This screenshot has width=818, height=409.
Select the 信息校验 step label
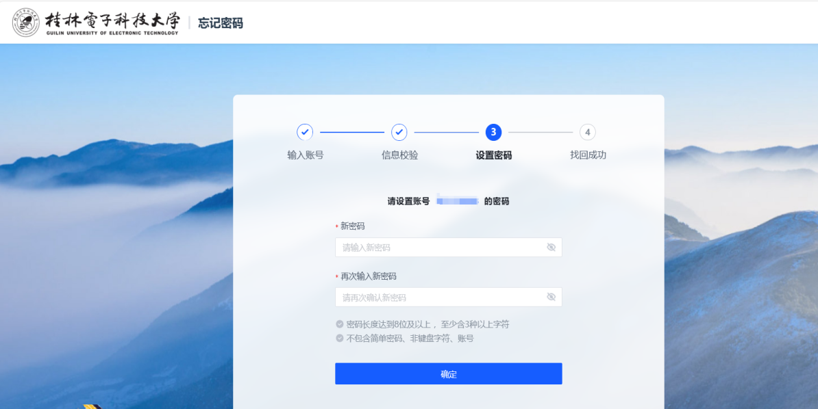pyautogui.click(x=399, y=155)
